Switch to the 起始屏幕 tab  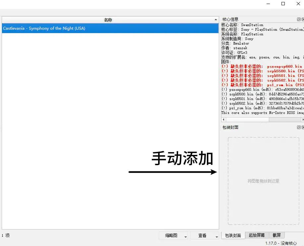257,235
